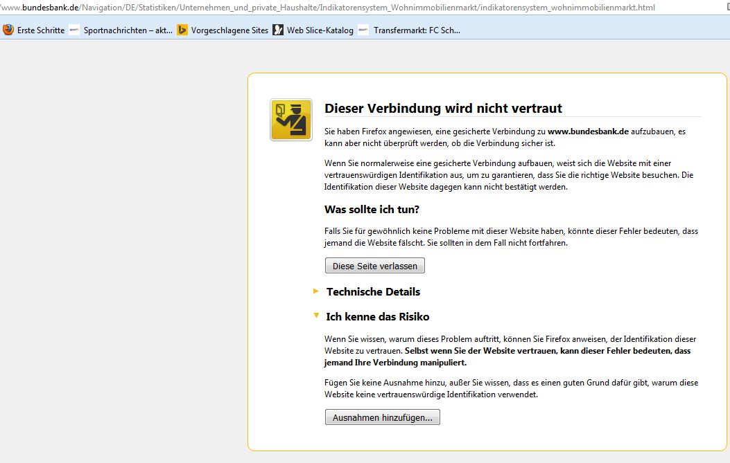Click the Ausnahmen hinzufügen... button

[382, 417]
